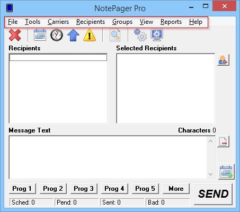
Task: Open the Recipients menu
Action: (91, 22)
